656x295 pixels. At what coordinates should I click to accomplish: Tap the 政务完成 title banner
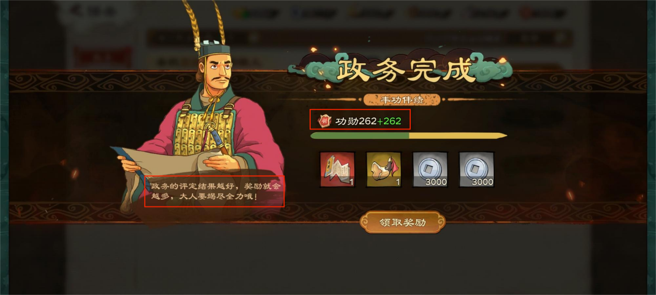click(x=406, y=71)
